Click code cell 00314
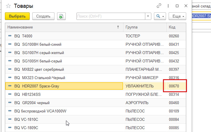Viewport: 211px width, 132px height. (176, 94)
